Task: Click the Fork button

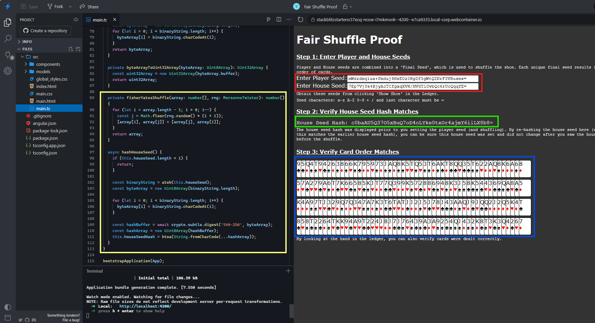Action: pyautogui.click(x=55, y=6)
